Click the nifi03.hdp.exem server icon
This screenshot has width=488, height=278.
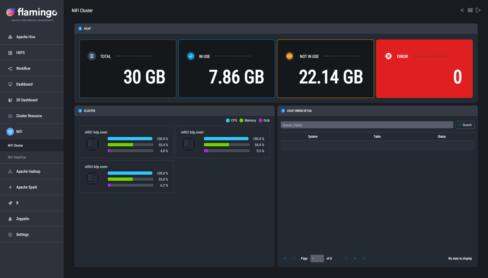(92, 179)
